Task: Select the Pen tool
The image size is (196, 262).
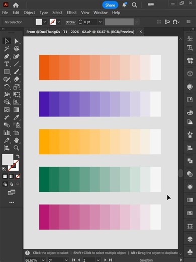Action: pos(7,56)
